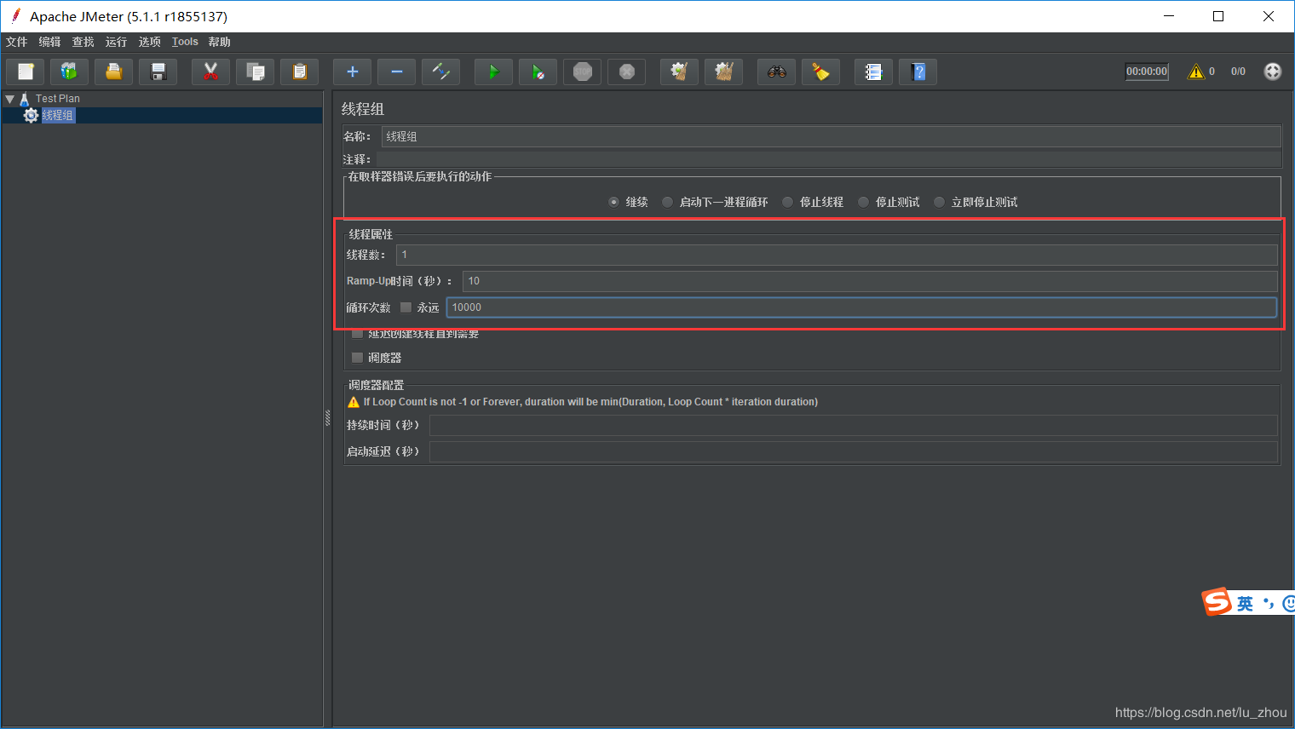This screenshot has width=1295, height=729.
Task: Open the 编辑 menu
Action: point(49,42)
